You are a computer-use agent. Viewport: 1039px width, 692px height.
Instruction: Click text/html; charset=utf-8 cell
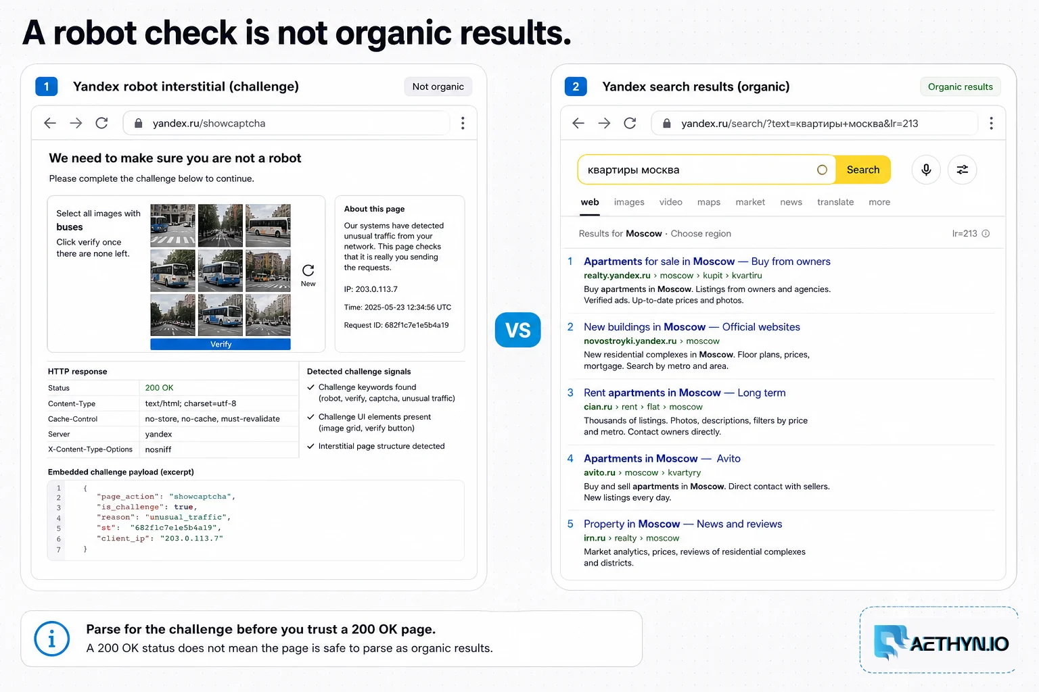point(191,403)
